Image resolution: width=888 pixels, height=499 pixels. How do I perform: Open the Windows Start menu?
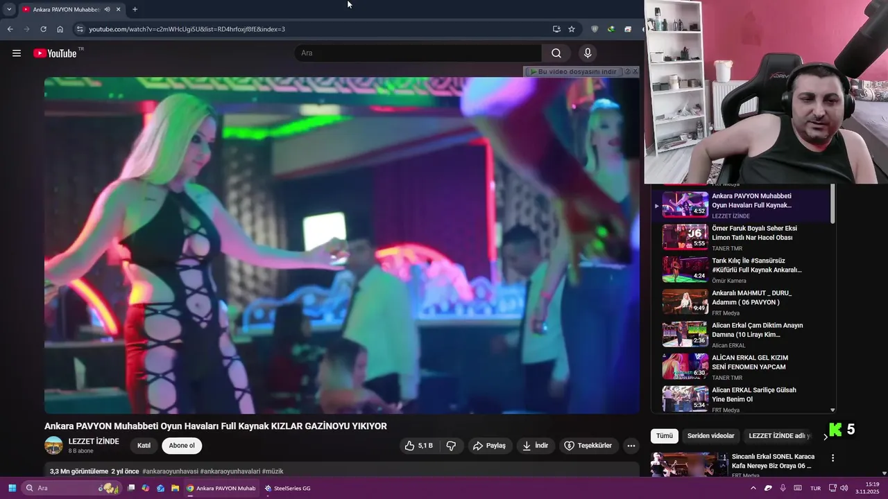12,488
